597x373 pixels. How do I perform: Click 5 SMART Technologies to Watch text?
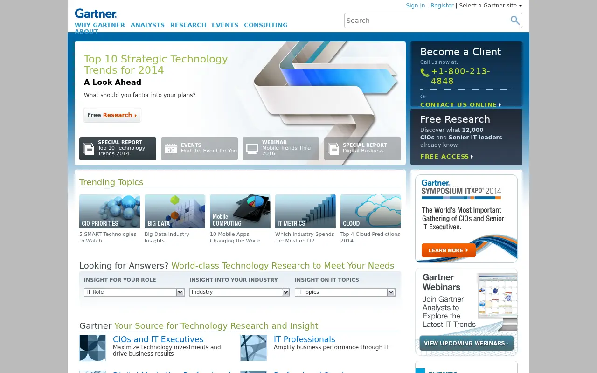[x=108, y=237]
